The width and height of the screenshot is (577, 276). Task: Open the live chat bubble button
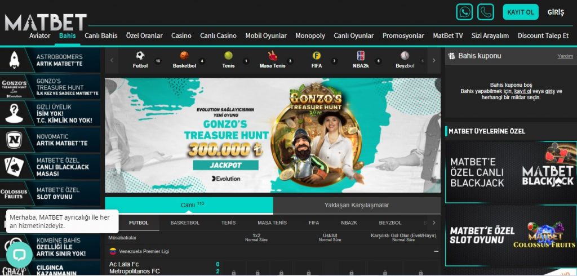pos(20,255)
